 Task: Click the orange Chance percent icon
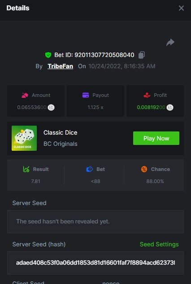click(144, 169)
